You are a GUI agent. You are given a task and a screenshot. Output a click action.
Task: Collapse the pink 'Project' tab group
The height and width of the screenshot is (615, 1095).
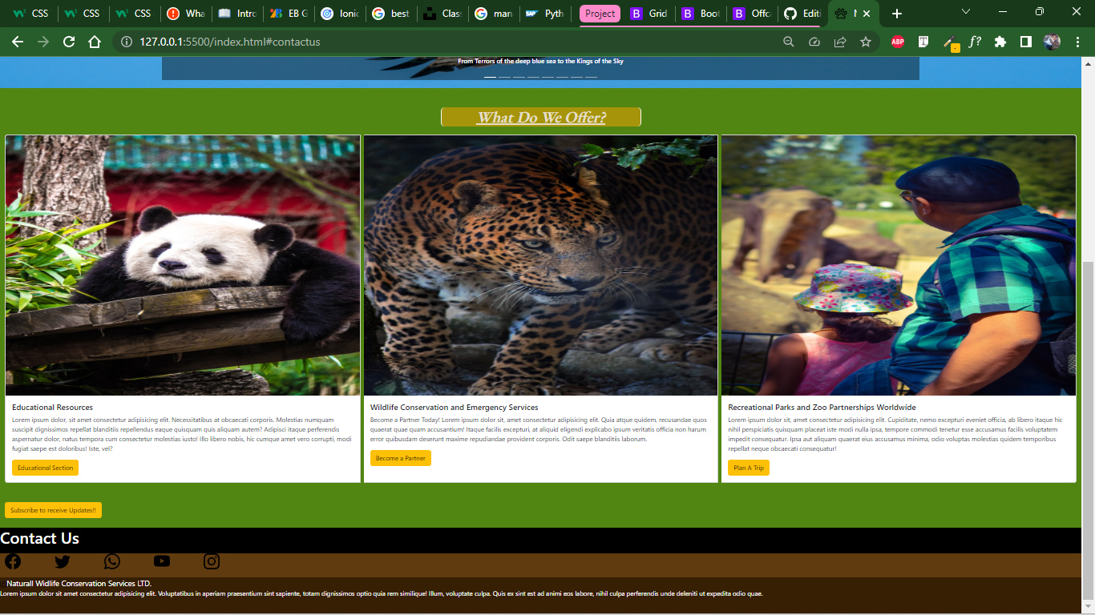(x=600, y=14)
